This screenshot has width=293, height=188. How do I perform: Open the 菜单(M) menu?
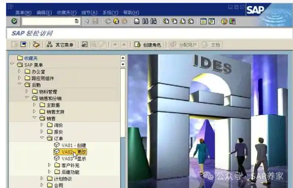click(x=23, y=13)
